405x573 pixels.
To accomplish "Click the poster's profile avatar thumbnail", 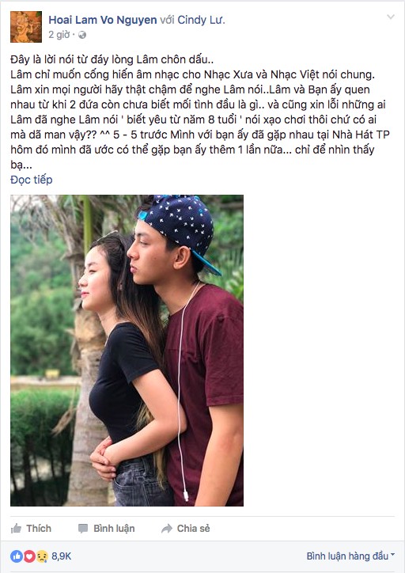I will pos(26,27).
